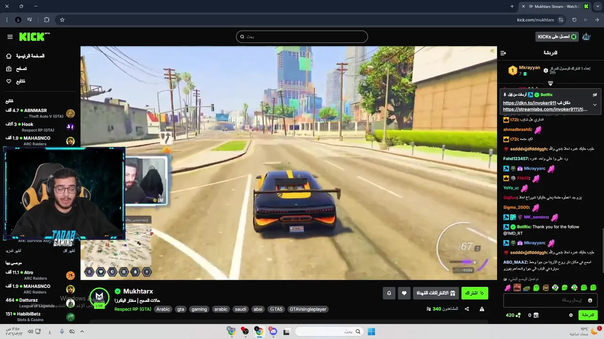Image resolution: width=604 pixels, height=339 pixels.
Task: Click the gaming tag
Action: [x=199, y=309]
